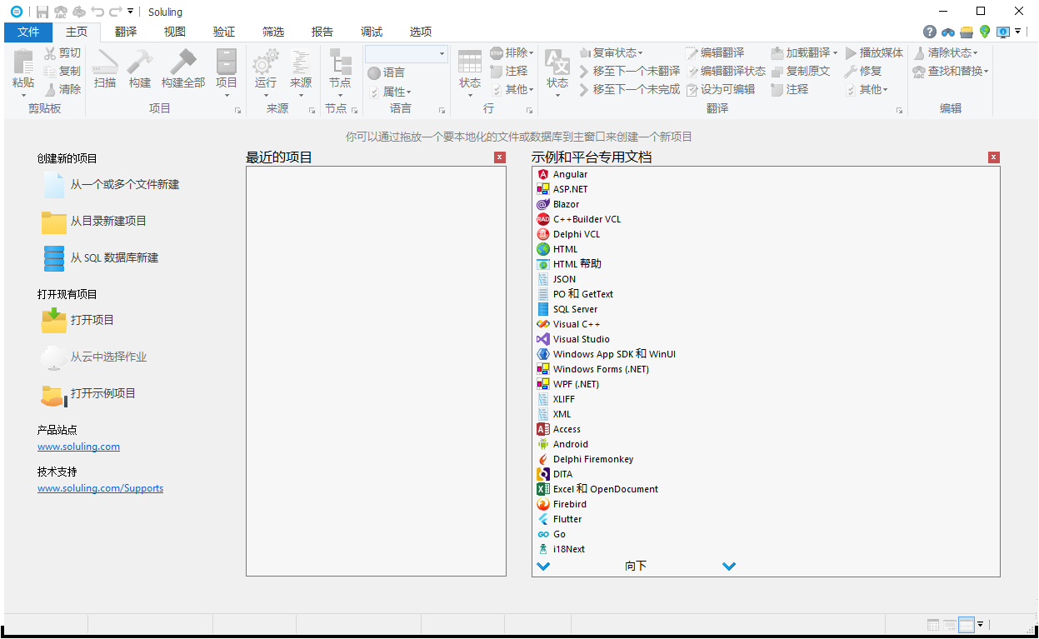Screen dimensions: 1039x639
Task: Select the 扫描 (Scan) tool
Action: (x=103, y=71)
